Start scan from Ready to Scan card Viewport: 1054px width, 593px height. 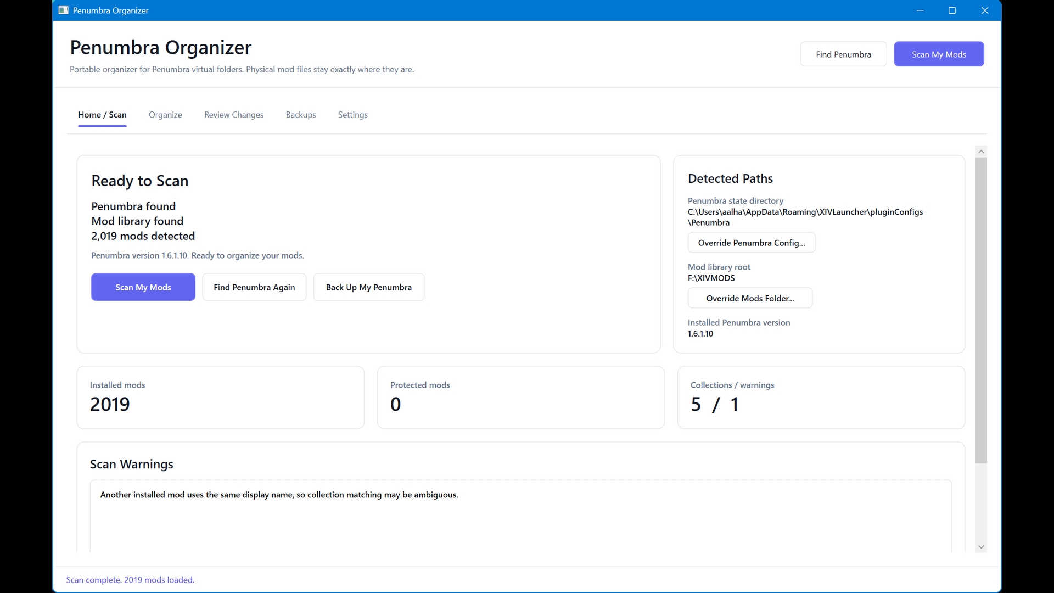143,287
